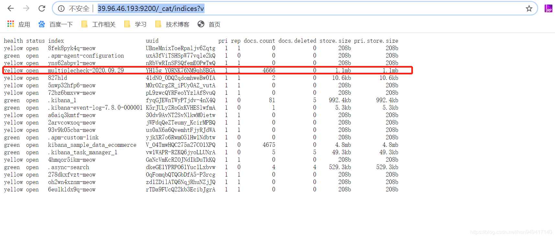Click the "health" column header
555x238 pixels.
tap(13, 41)
